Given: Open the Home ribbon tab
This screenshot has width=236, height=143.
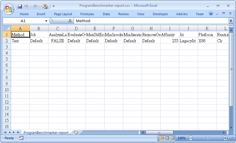Looking at the screenshot, I should tap(24, 14).
